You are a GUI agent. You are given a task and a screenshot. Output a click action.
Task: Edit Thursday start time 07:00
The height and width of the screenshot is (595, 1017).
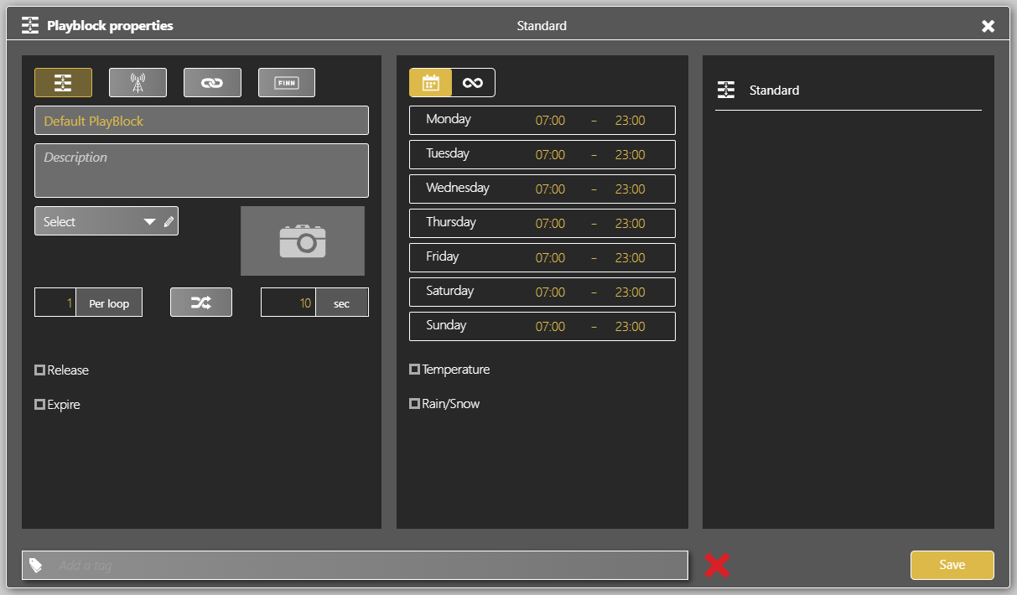tap(550, 224)
